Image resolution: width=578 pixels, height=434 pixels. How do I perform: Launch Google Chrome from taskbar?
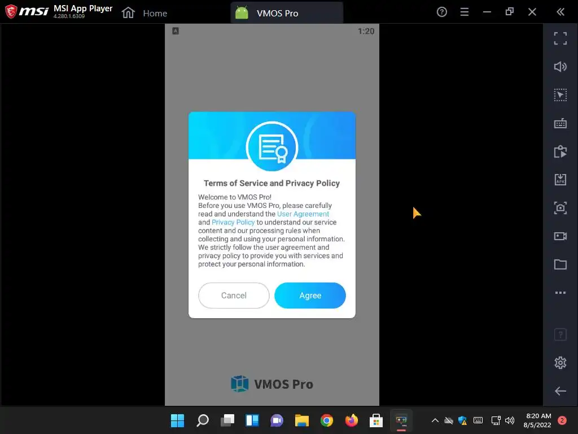(x=327, y=420)
